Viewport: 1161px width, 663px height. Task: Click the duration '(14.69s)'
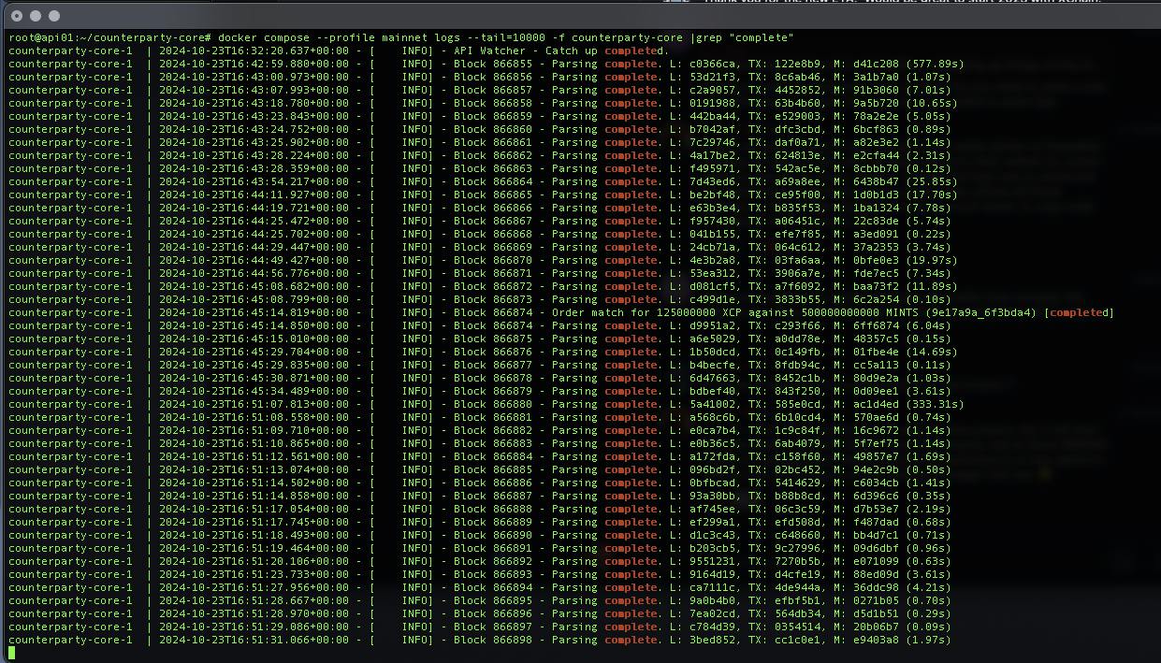(932, 352)
